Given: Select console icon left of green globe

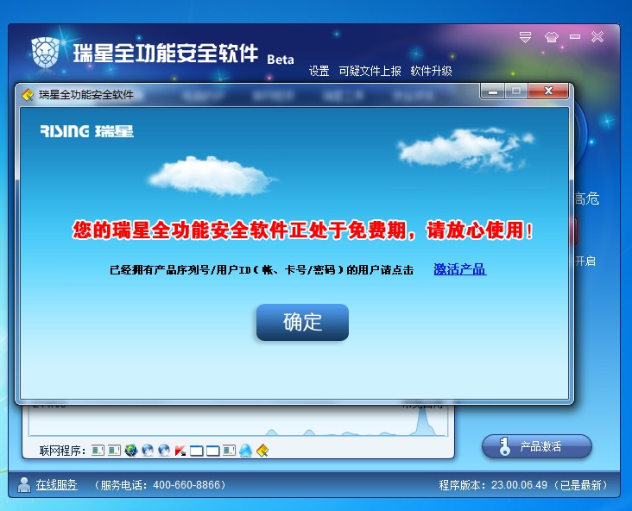Looking at the screenshot, I should pos(115,451).
